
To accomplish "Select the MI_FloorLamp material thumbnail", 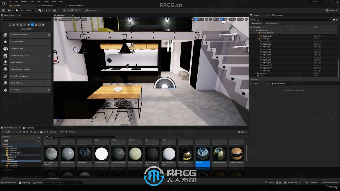I will coord(186,154).
